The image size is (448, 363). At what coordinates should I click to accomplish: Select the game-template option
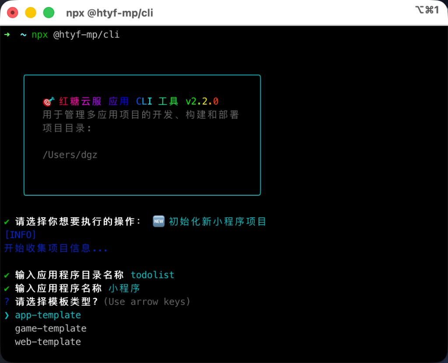coord(51,328)
